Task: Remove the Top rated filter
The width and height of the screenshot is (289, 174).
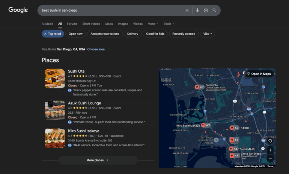Action: (x=45, y=34)
